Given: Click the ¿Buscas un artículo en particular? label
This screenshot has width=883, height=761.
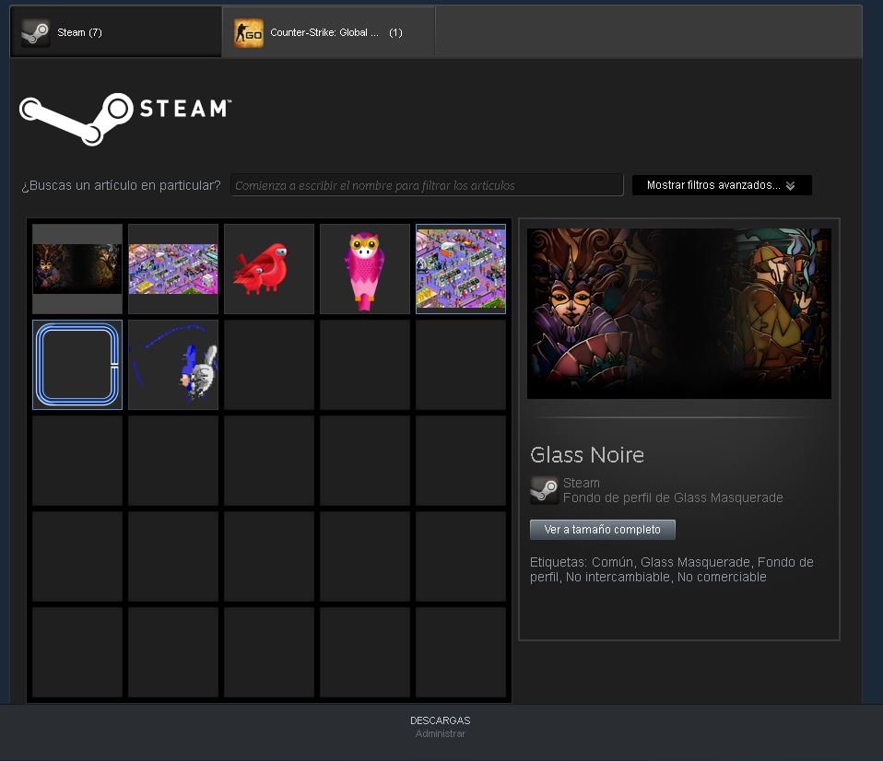Looking at the screenshot, I should (x=121, y=185).
